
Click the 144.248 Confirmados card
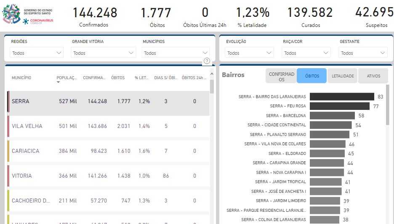click(95, 17)
